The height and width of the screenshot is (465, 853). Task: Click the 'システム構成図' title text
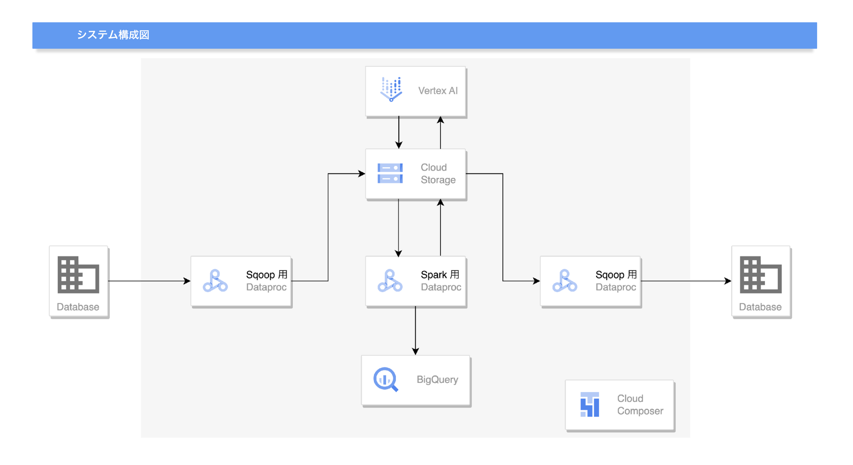113,35
